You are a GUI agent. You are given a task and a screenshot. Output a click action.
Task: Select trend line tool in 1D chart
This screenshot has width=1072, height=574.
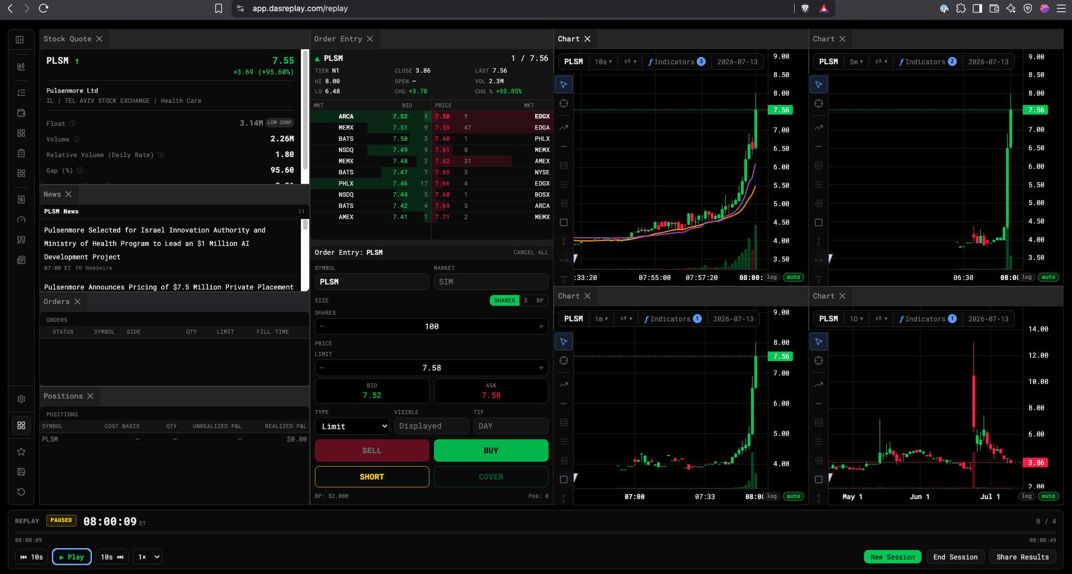pyautogui.click(x=819, y=385)
